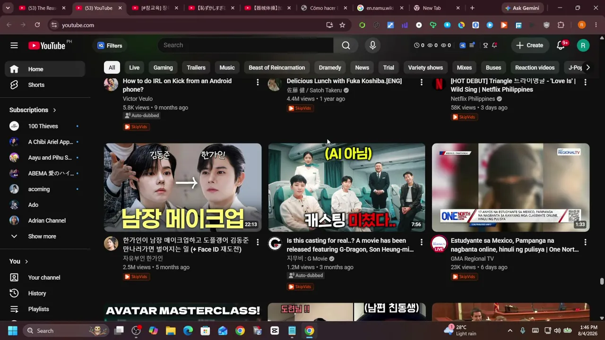The width and height of the screenshot is (605, 340).
Task: Open the vidIQ Filters menu
Action: click(110, 45)
